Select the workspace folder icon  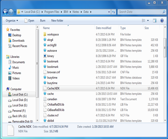[x=45, y=34]
